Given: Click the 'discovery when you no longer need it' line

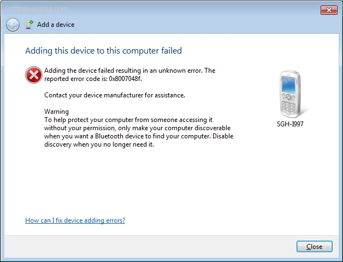Looking at the screenshot, I should [x=99, y=144].
